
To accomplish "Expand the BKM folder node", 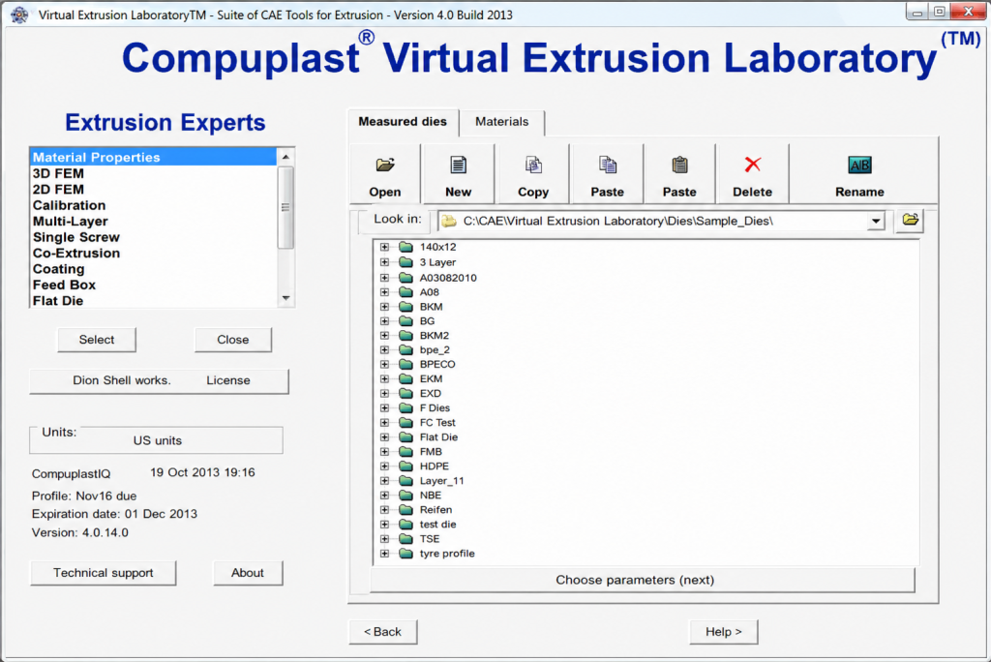I will click(x=384, y=307).
